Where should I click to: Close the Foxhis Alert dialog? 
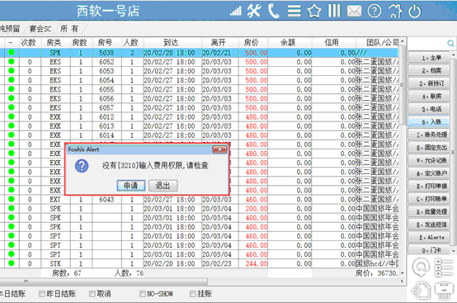point(219,149)
